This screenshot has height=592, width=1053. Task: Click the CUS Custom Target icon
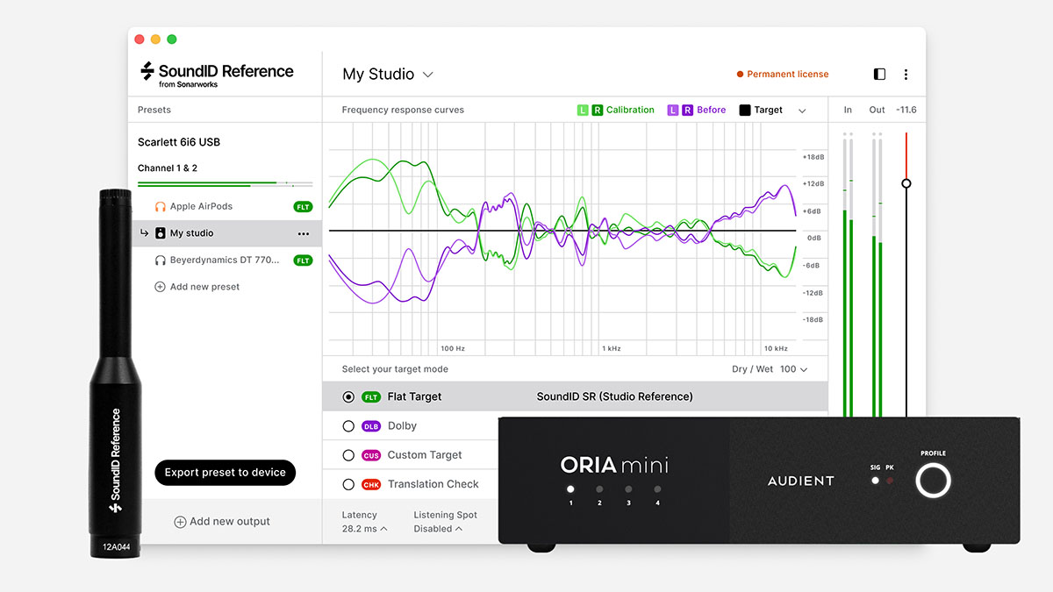[x=369, y=454]
